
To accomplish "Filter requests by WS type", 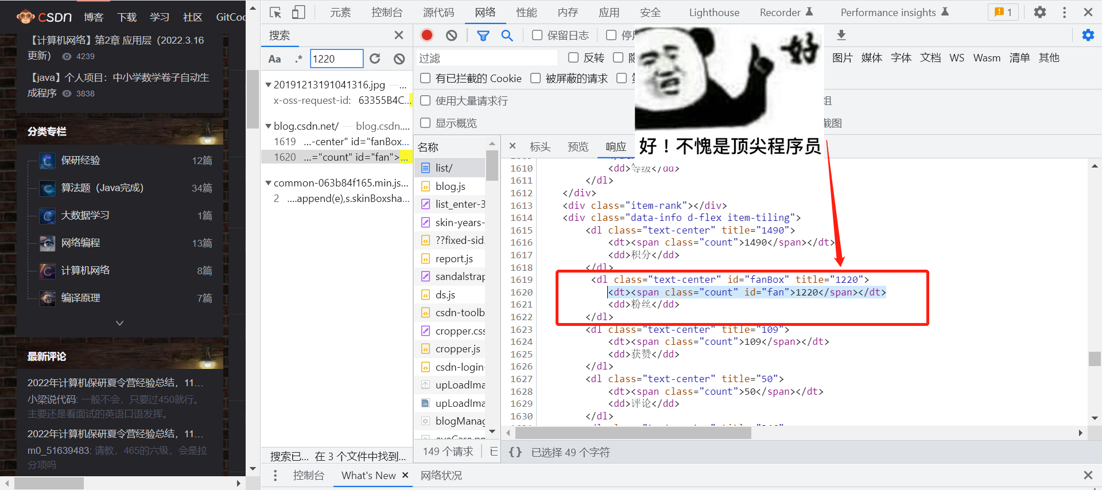I will pos(957,58).
